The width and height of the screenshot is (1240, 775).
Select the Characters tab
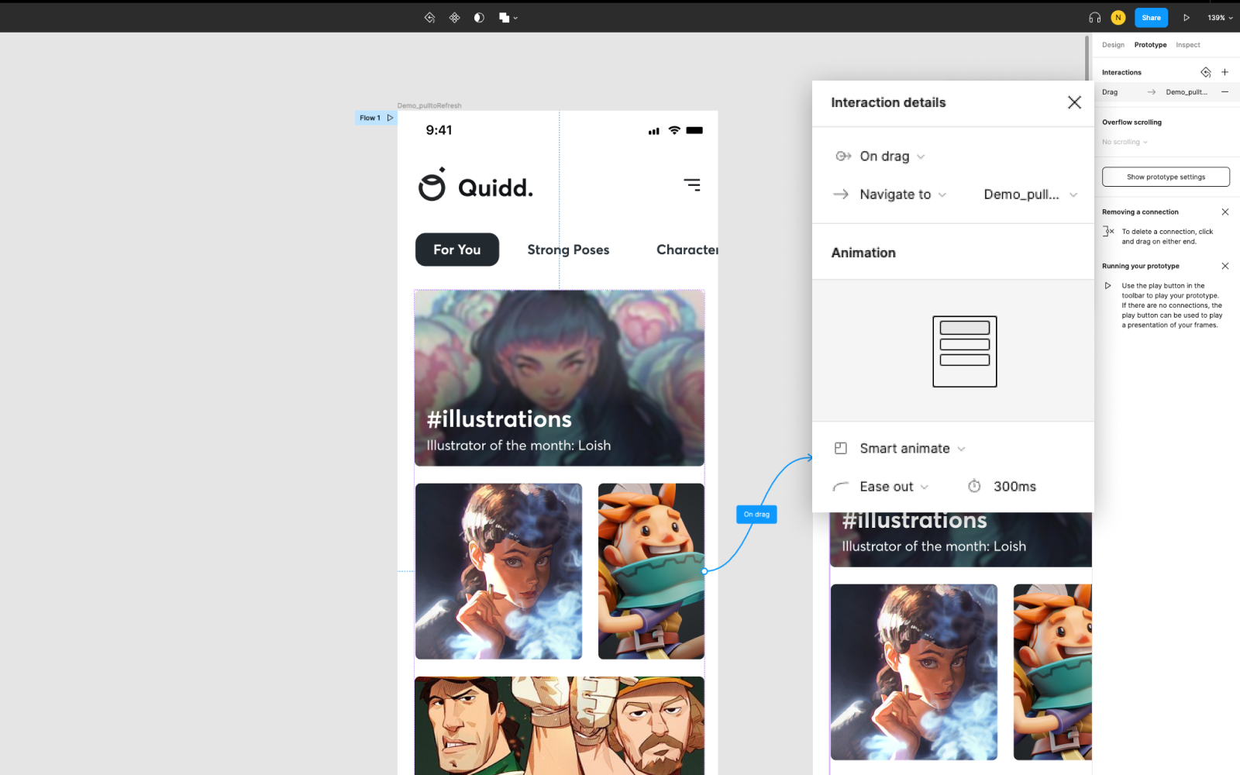pos(687,250)
